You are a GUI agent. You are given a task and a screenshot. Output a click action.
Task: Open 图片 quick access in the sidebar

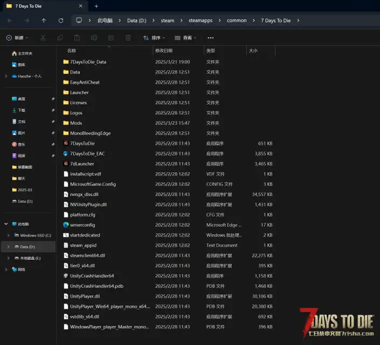[x=19, y=133]
